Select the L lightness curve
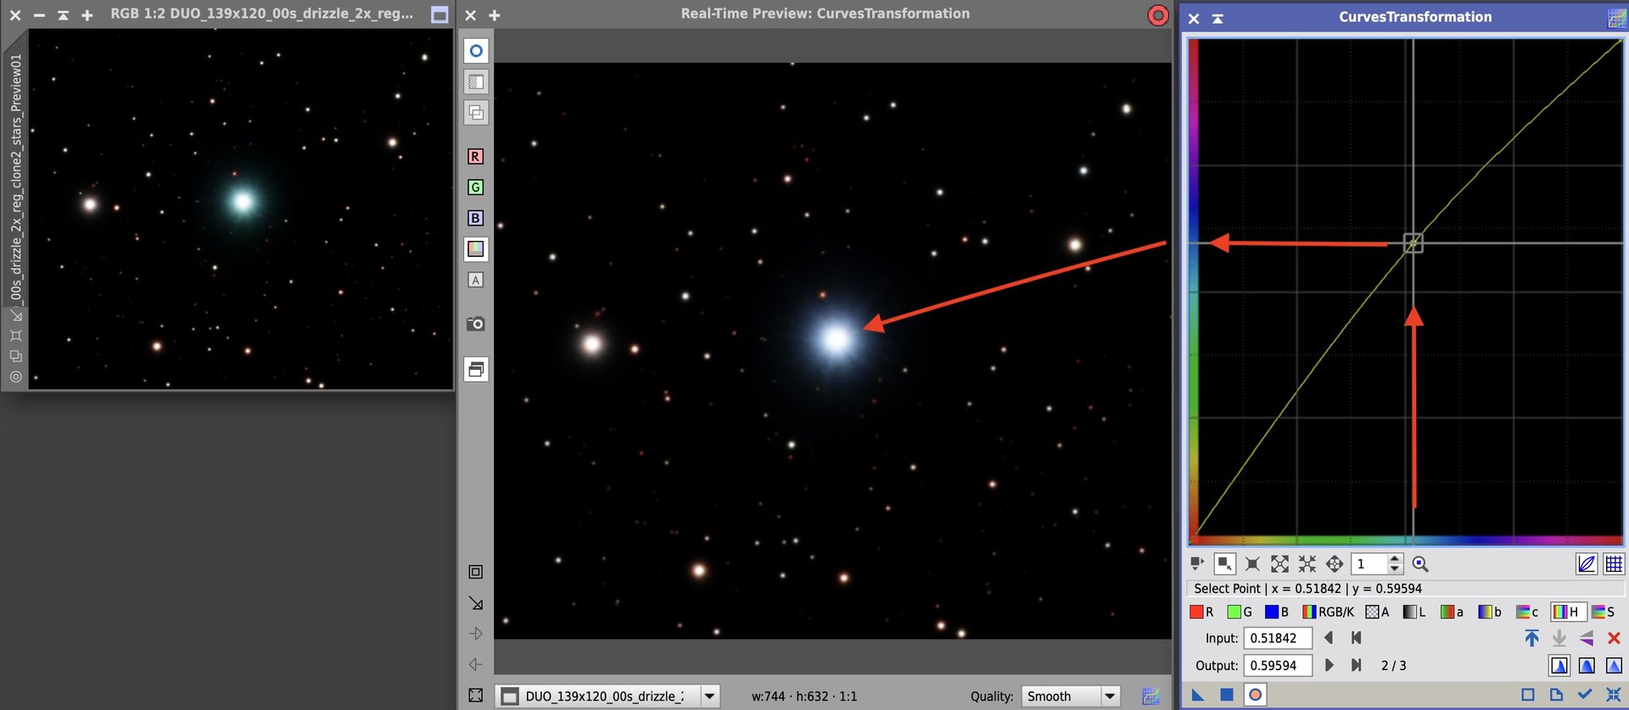Image resolution: width=1629 pixels, height=710 pixels. click(1414, 612)
